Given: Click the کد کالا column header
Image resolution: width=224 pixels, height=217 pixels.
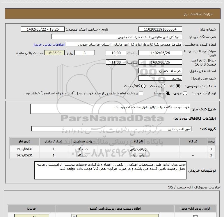Looking at the screenshot, I should tap(193, 141).
